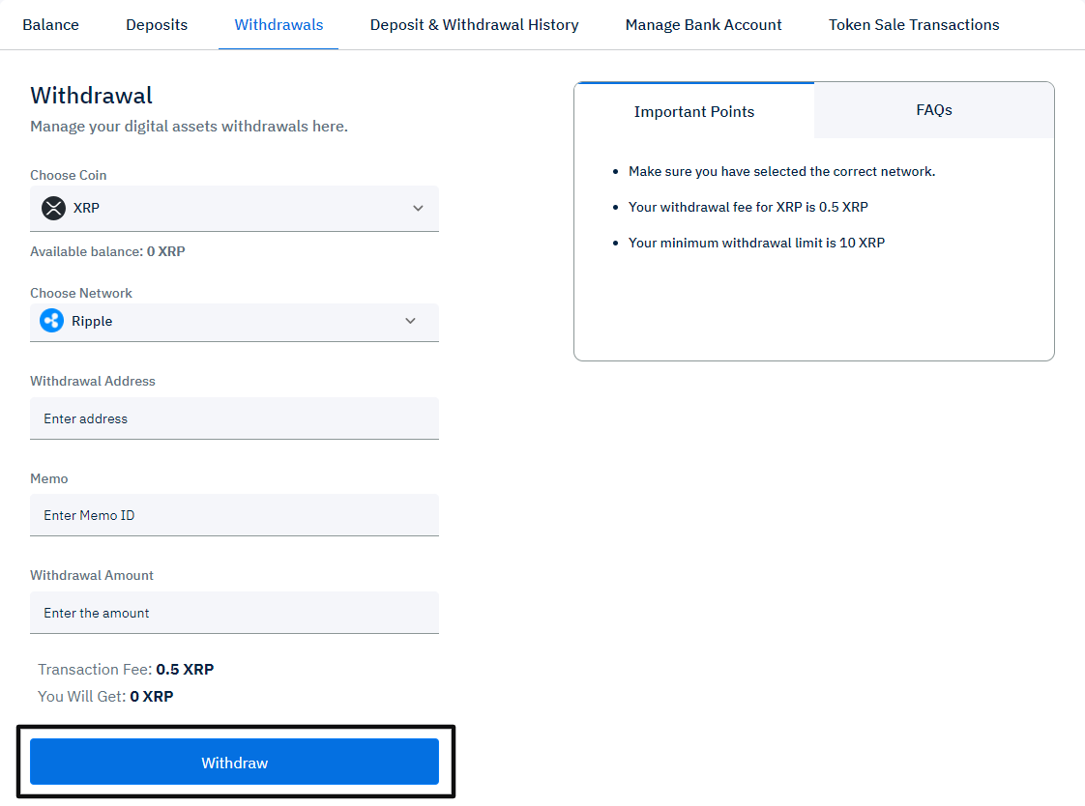Click the Ripple network logo icon
1085x806 pixels.
pyautogui.click(x=52, y=321)
